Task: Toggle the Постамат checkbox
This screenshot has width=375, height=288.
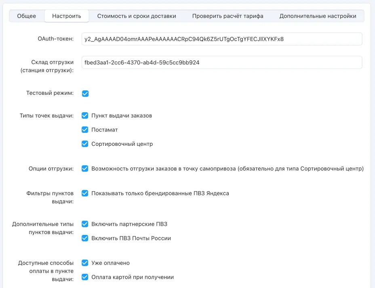Action: point(85,130)
